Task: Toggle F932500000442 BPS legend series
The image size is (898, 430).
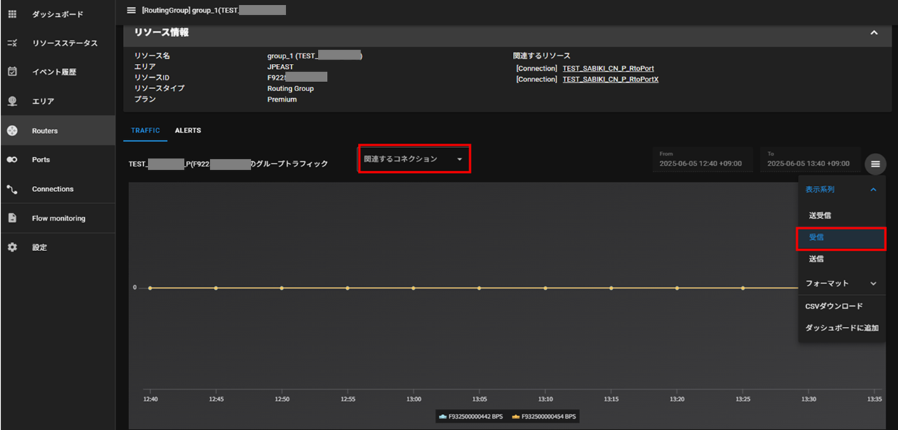Action: tap(471, 417)
